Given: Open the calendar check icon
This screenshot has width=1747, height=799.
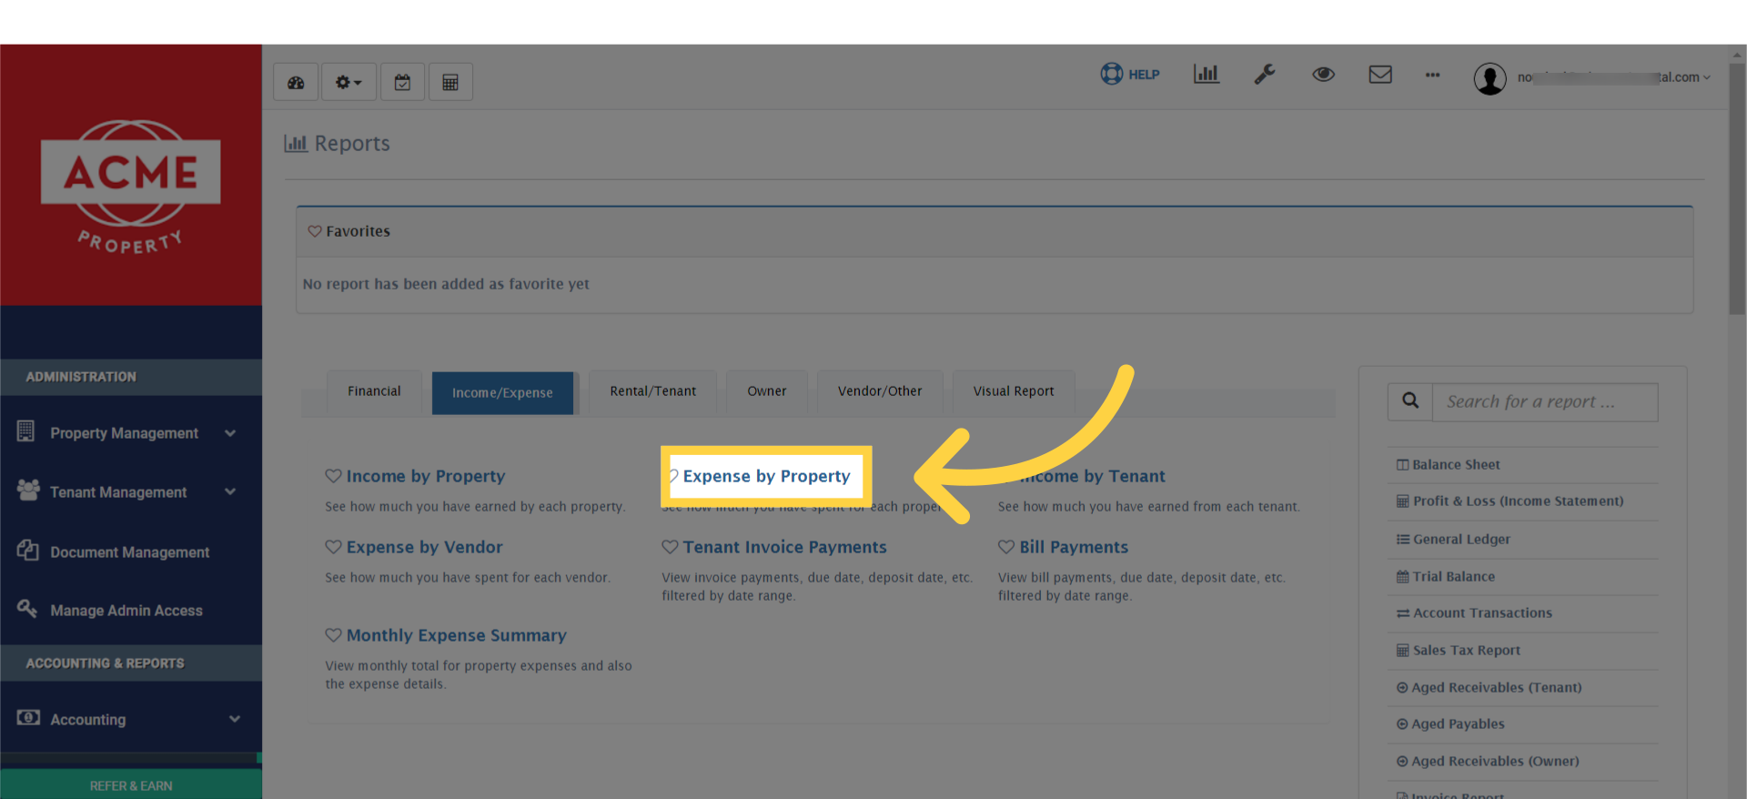Looking at the screenshot, I should [402, 82].
